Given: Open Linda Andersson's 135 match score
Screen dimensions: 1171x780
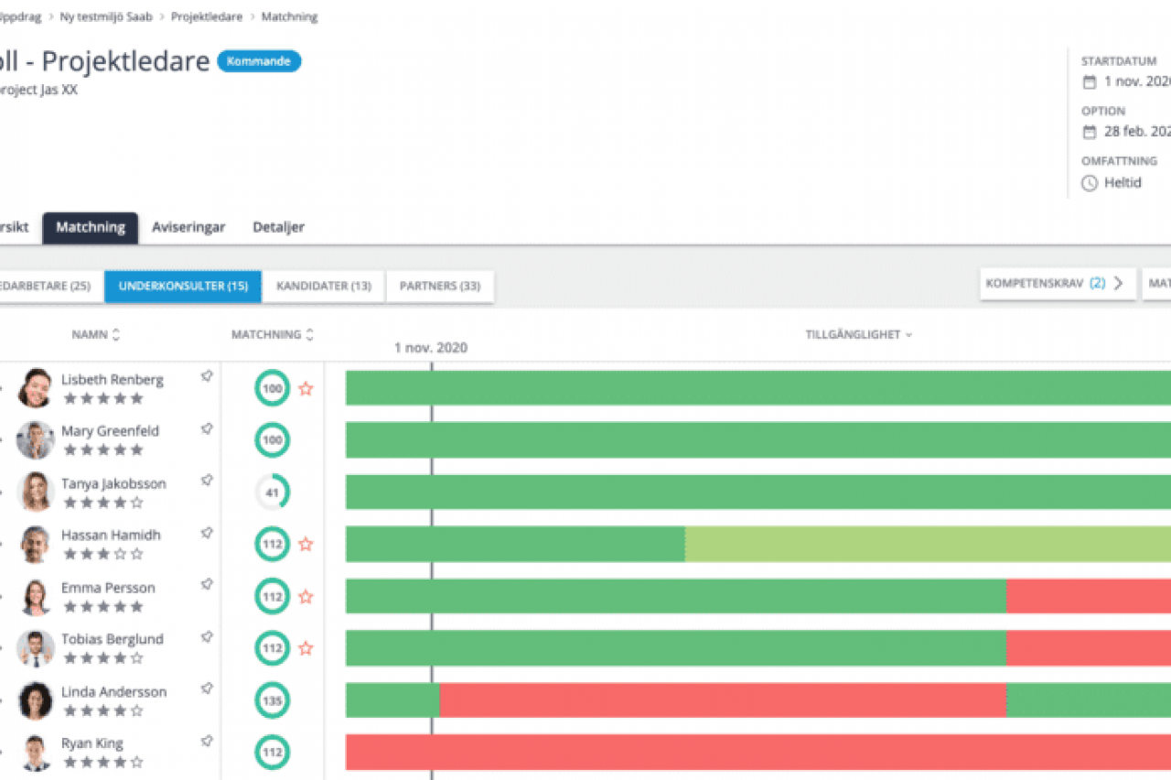Looking at the screenshot, I should (272, 701).
